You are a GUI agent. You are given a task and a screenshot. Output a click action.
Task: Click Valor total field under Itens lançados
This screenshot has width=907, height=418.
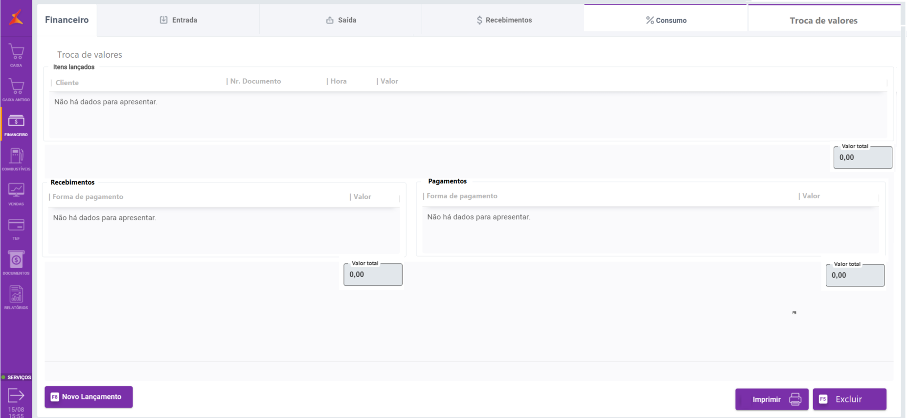click(x=863, y=158)
